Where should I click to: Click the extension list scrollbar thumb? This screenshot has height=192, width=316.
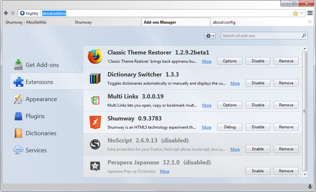(305, 111)
